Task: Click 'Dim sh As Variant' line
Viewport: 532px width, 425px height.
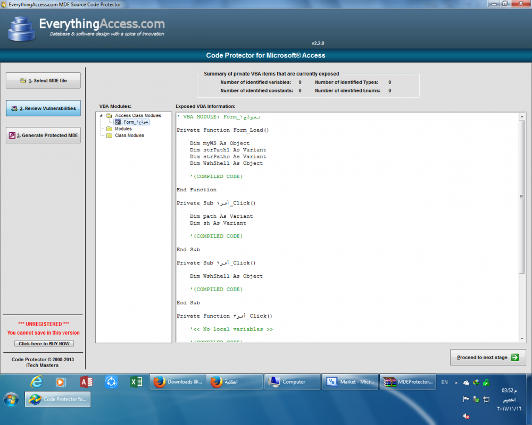Action: click(x=218, y=223)
